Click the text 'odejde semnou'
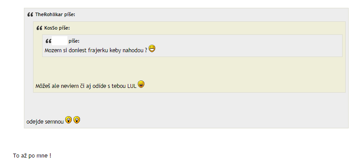350x161 pixels. click(x=45, y=122)
